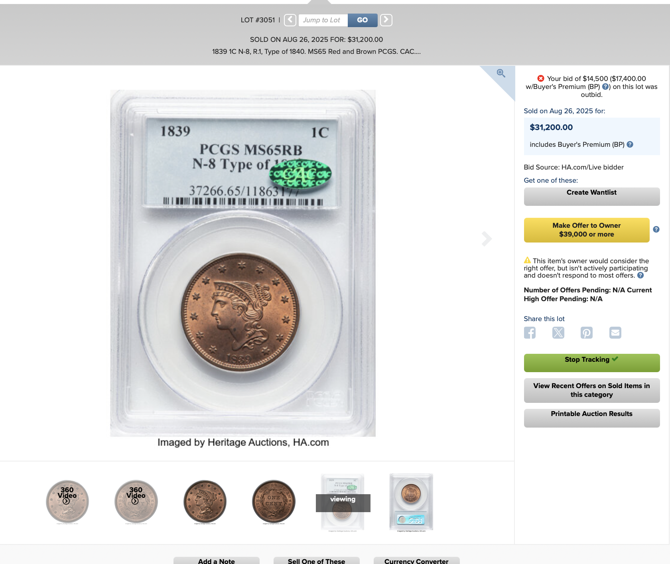Open Buyer's Premium help icon under price

point(630,144)
